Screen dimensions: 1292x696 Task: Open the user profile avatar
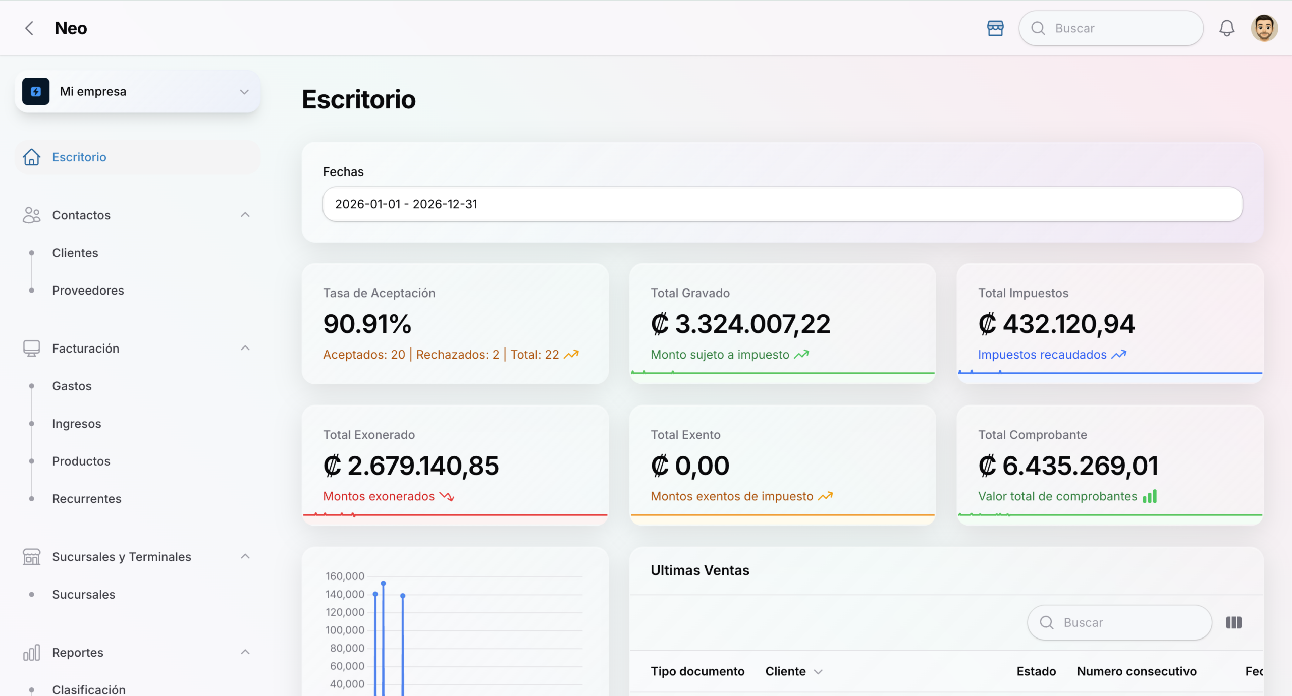pos(1264,28)
